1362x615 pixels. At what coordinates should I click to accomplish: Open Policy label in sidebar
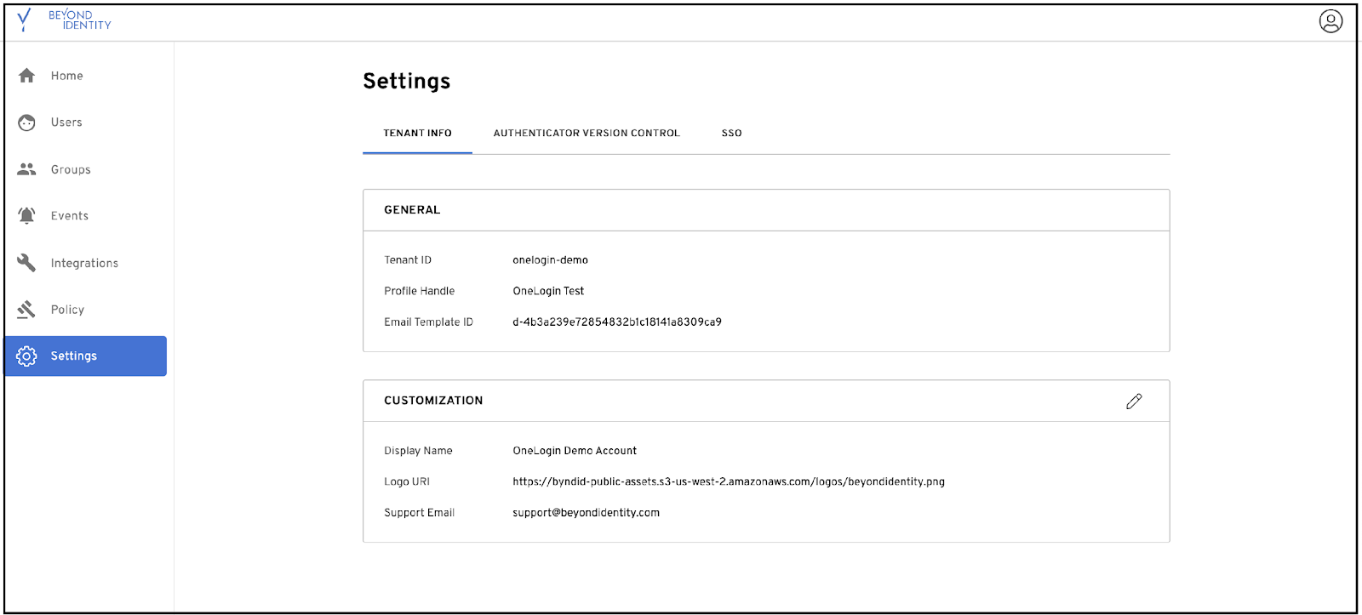(67, 310)
